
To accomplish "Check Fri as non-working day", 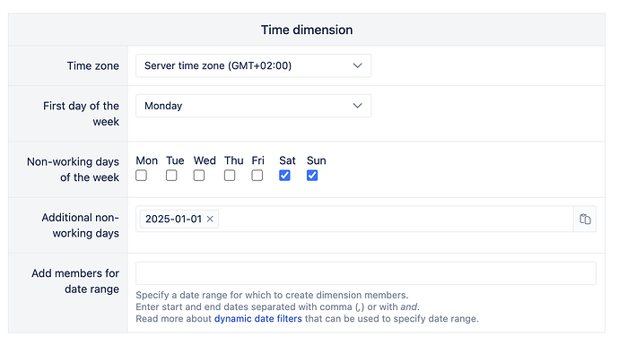I will point(257,175).
